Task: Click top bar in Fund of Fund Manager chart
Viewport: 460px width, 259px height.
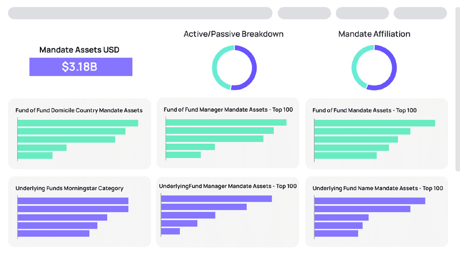Action: (226, 123)
